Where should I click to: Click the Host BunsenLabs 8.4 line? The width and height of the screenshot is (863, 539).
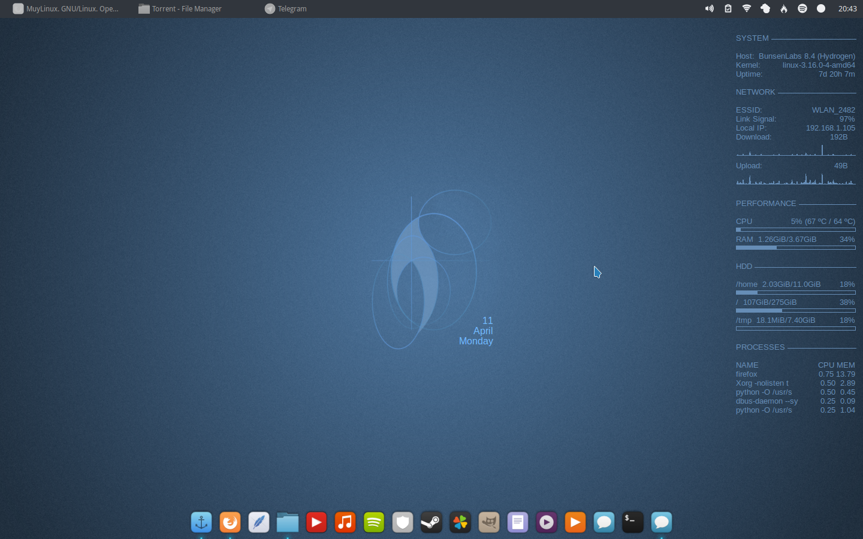[x=796, y=56]
